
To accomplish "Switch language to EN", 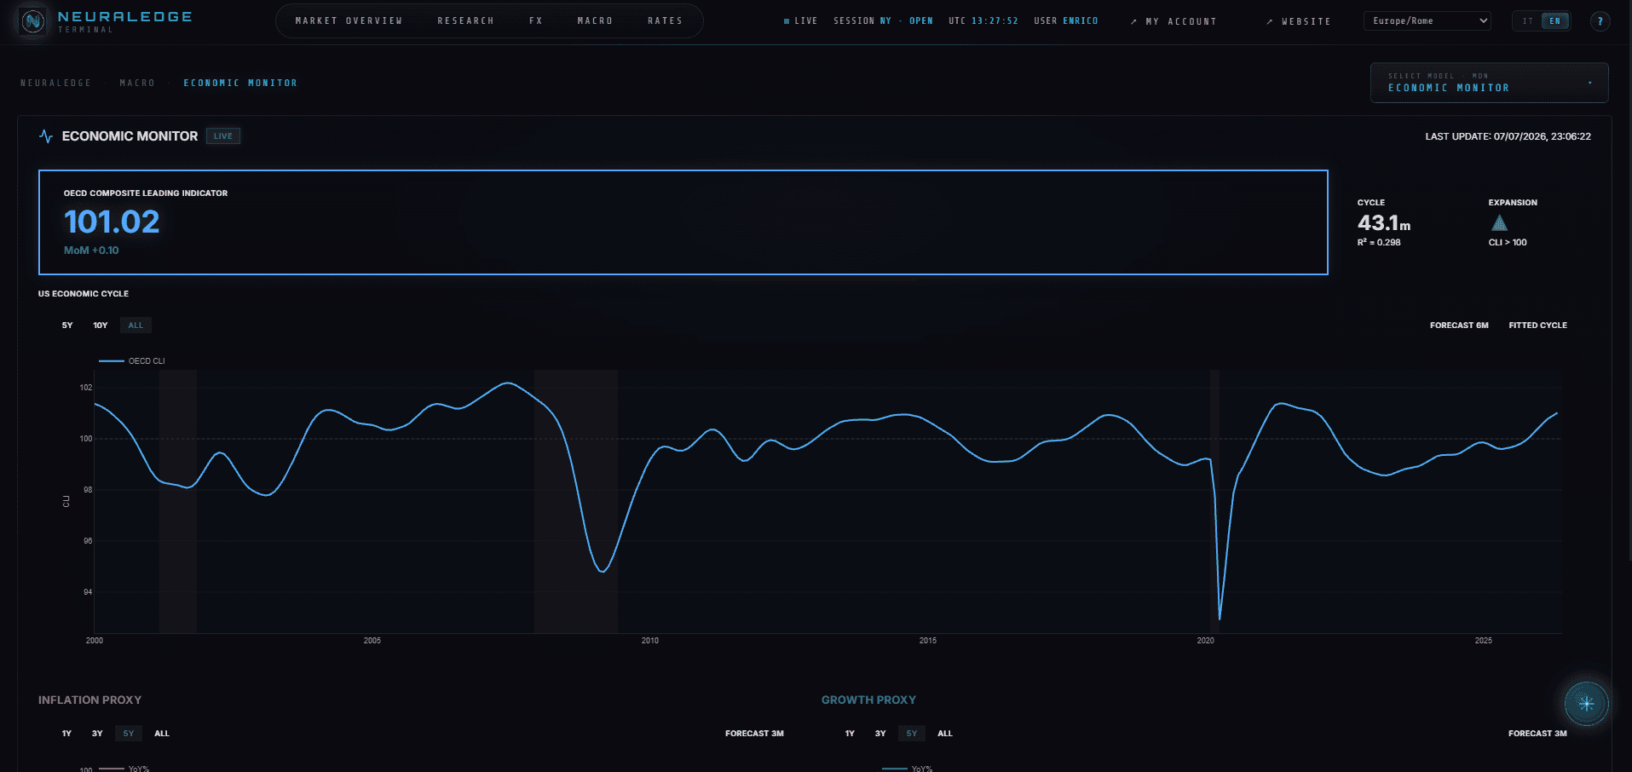I will click(1555, 21).
